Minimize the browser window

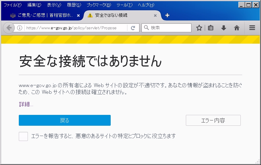[x=241, y=5]
